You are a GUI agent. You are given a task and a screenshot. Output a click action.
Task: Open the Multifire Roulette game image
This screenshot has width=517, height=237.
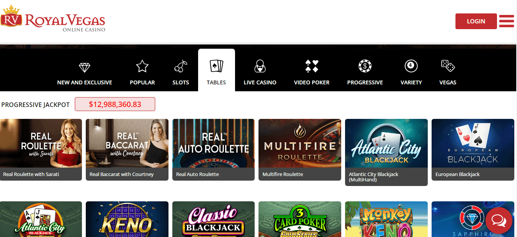point(300,143)
